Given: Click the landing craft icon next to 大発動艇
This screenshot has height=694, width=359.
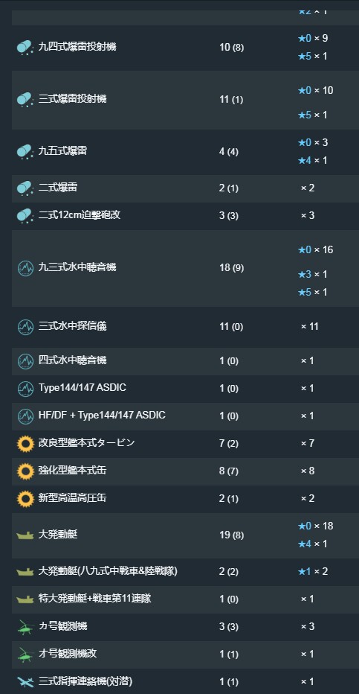Looking at the screenshot, I should coord(25,535).
